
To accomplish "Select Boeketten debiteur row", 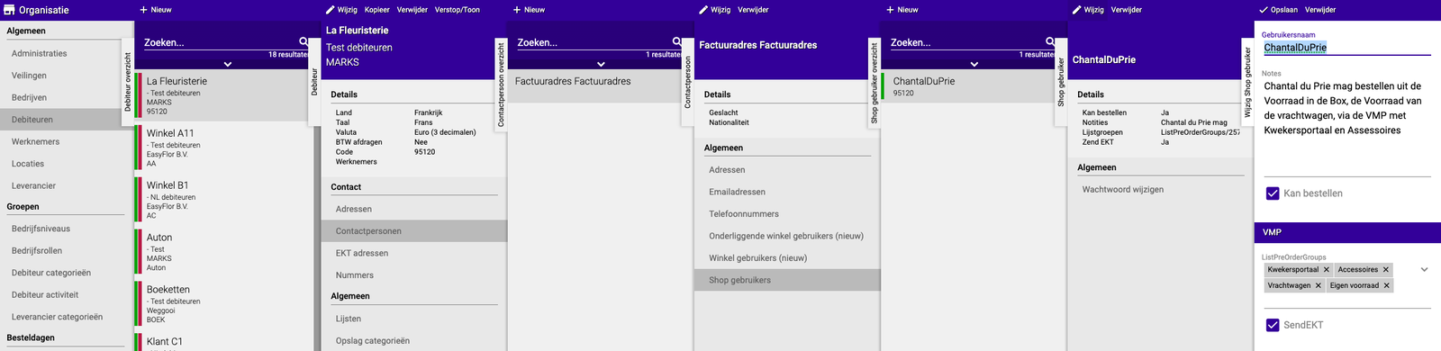I will point(223,303).
